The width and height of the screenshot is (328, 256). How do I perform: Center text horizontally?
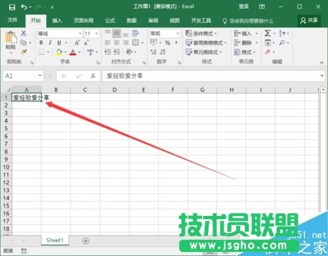(x=117, y=43)
